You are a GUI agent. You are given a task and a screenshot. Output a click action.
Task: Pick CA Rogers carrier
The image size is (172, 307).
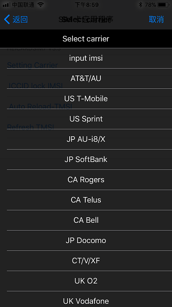pyautogui.click(x=86, y=180)
